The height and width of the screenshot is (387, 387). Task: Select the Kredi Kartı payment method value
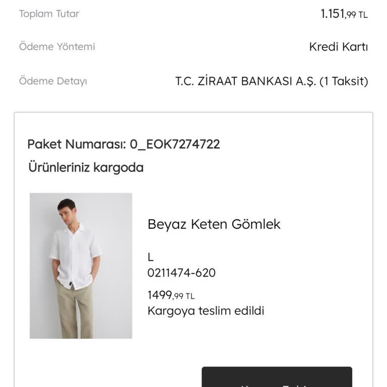[338, 47]
